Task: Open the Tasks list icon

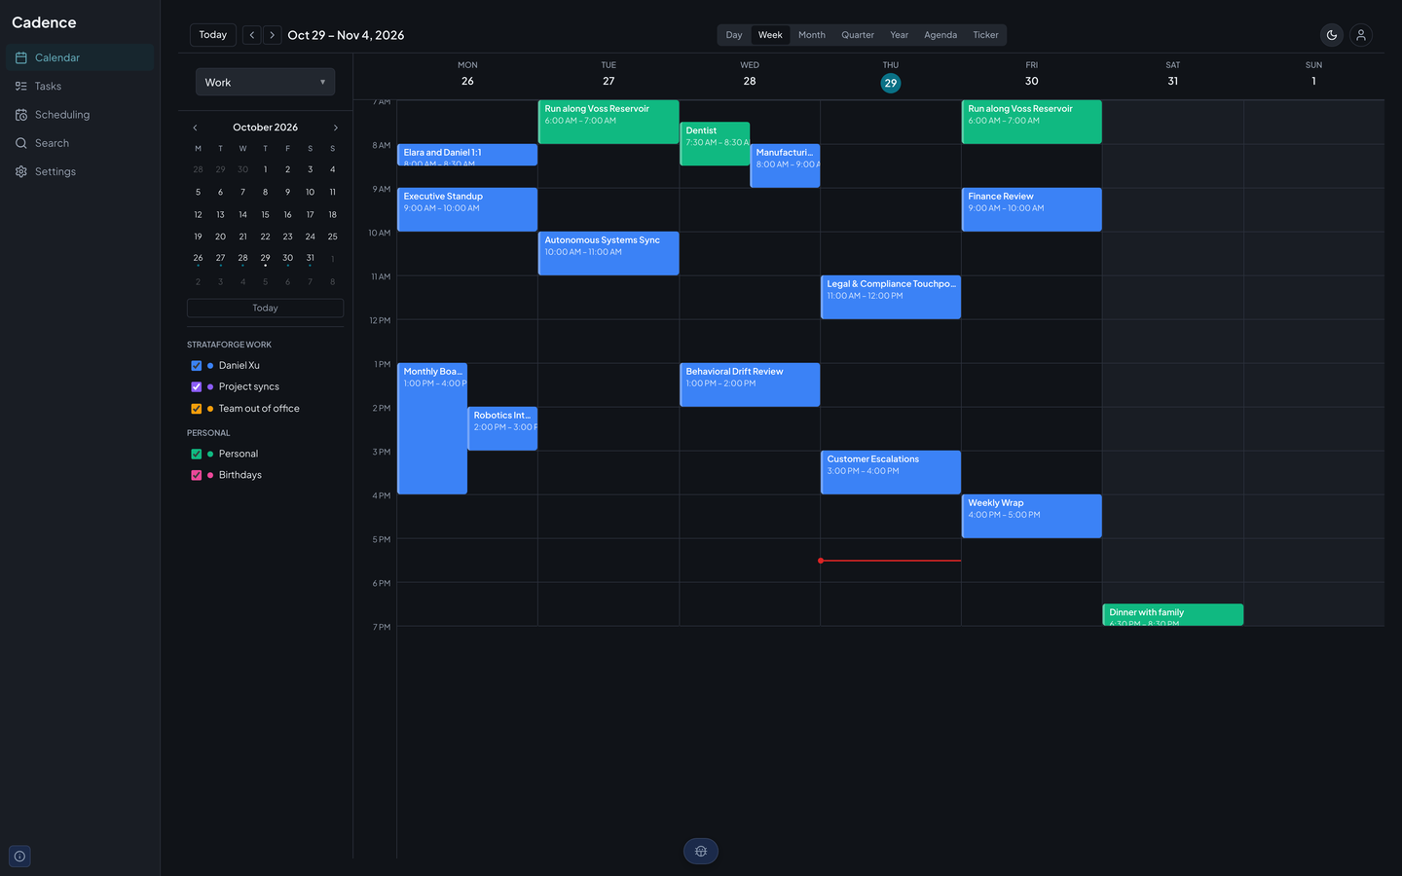Action: pos(21,87)
